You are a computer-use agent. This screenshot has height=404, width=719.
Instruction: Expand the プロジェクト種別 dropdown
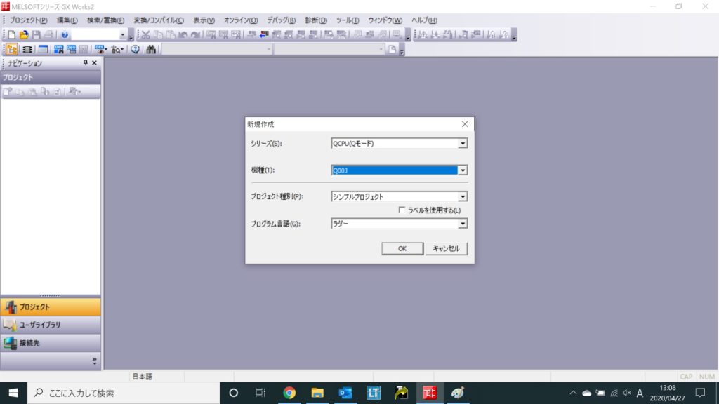[x=462, y=197]
